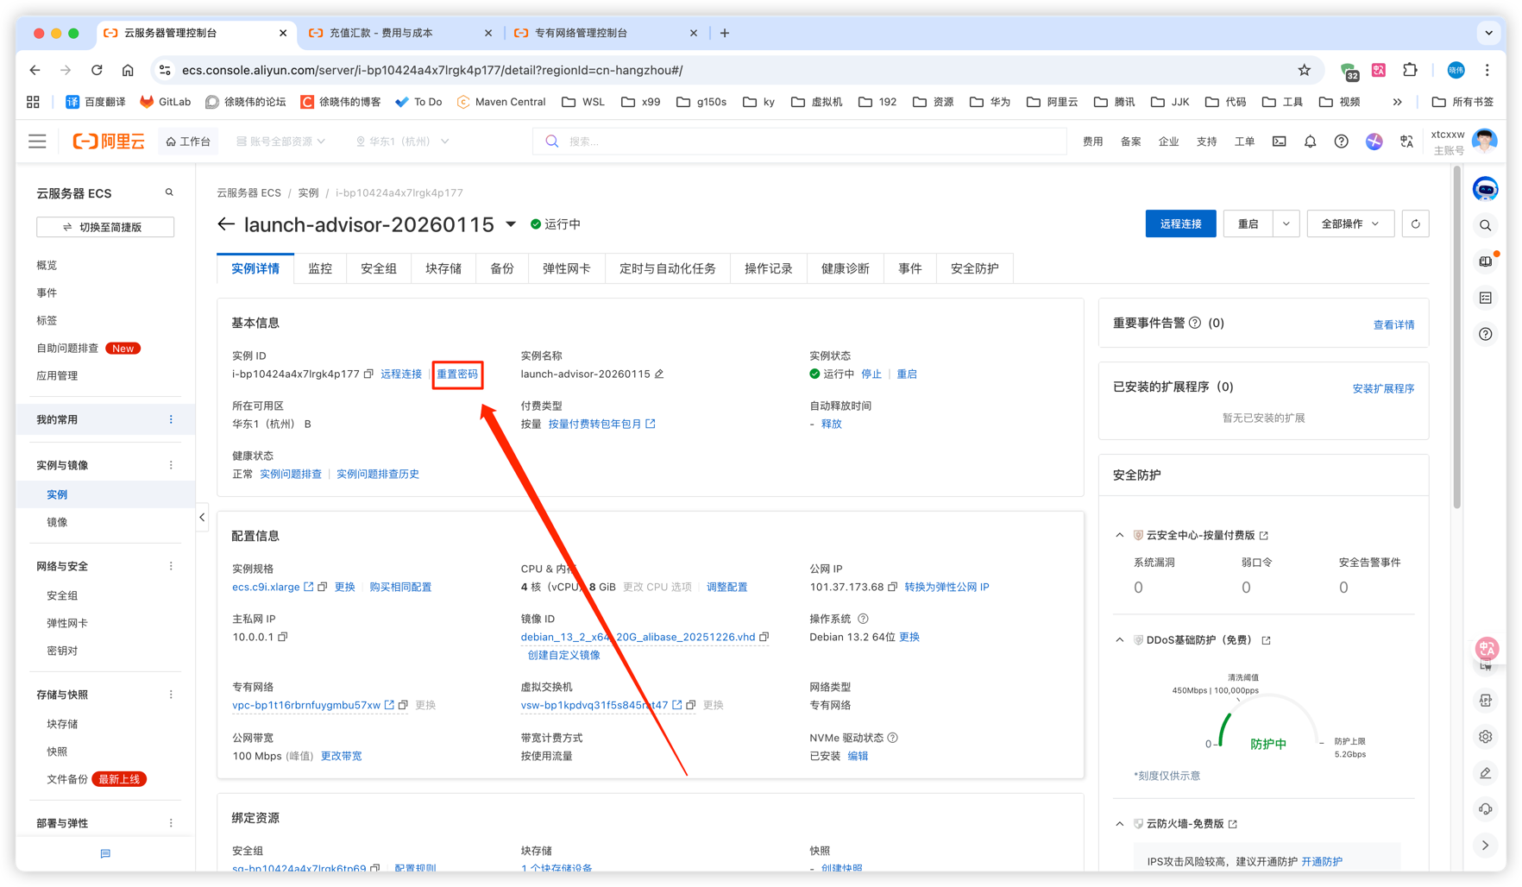Open Cloud Shell terminal icon in header
Viewport: 1522px width, 887px height.
[1279, 142]
